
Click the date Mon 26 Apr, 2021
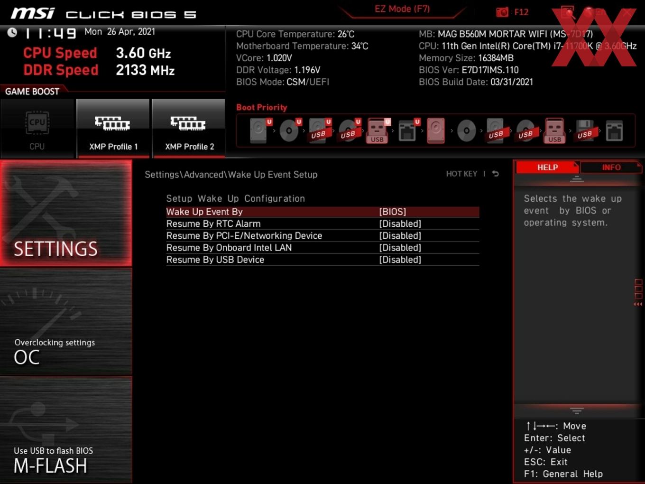pyautogui.click(x=120, y=32)
